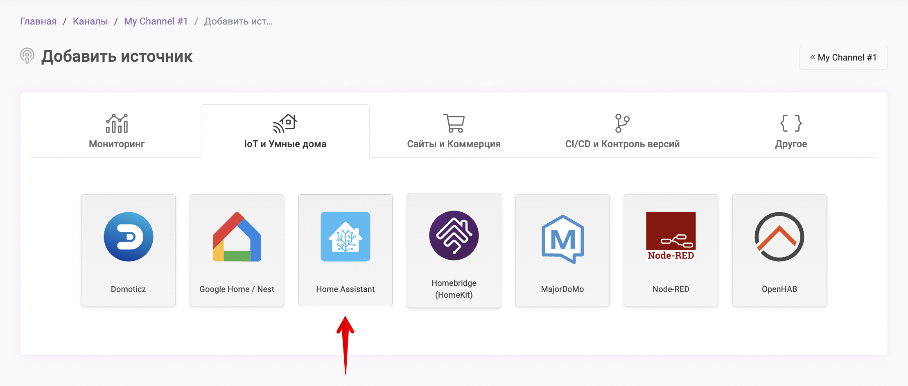
Task: Pick the Node-RED logo icon
Action: (x=671, y=237)
